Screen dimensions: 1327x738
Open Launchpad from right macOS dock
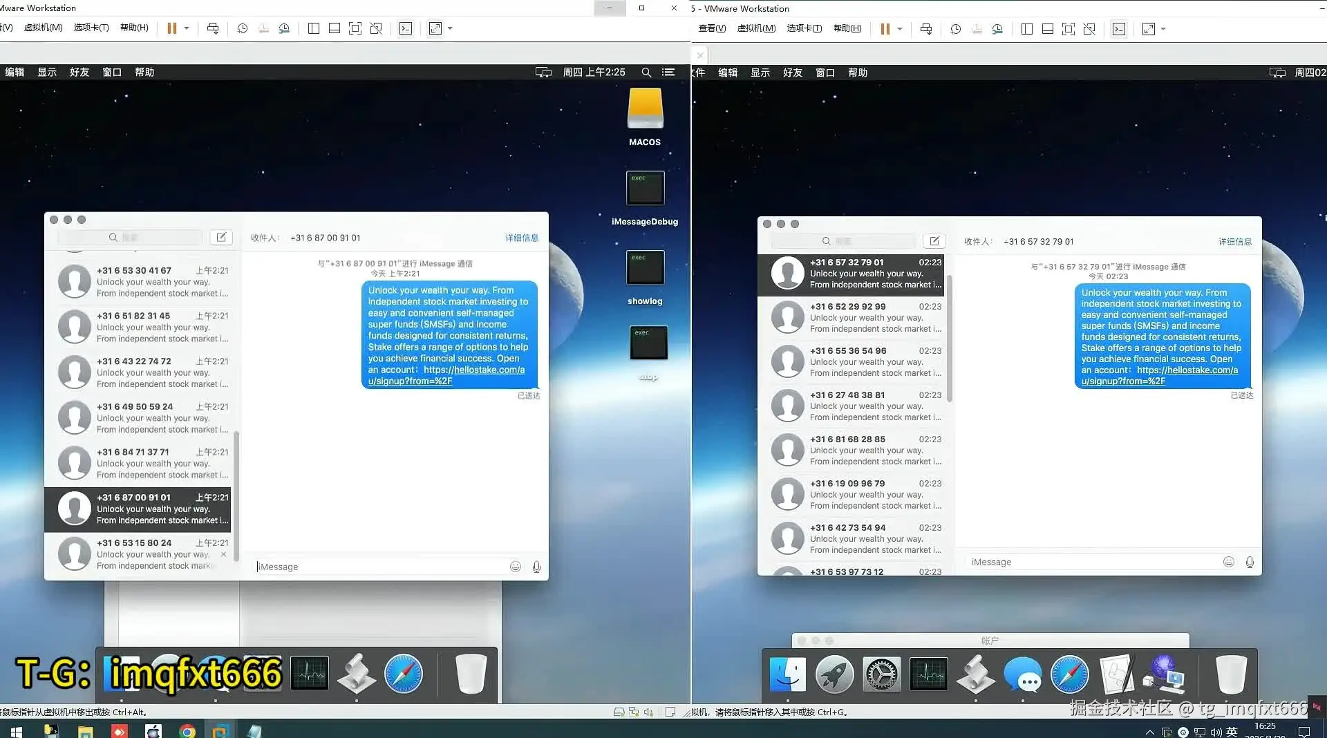click(835, 674)
